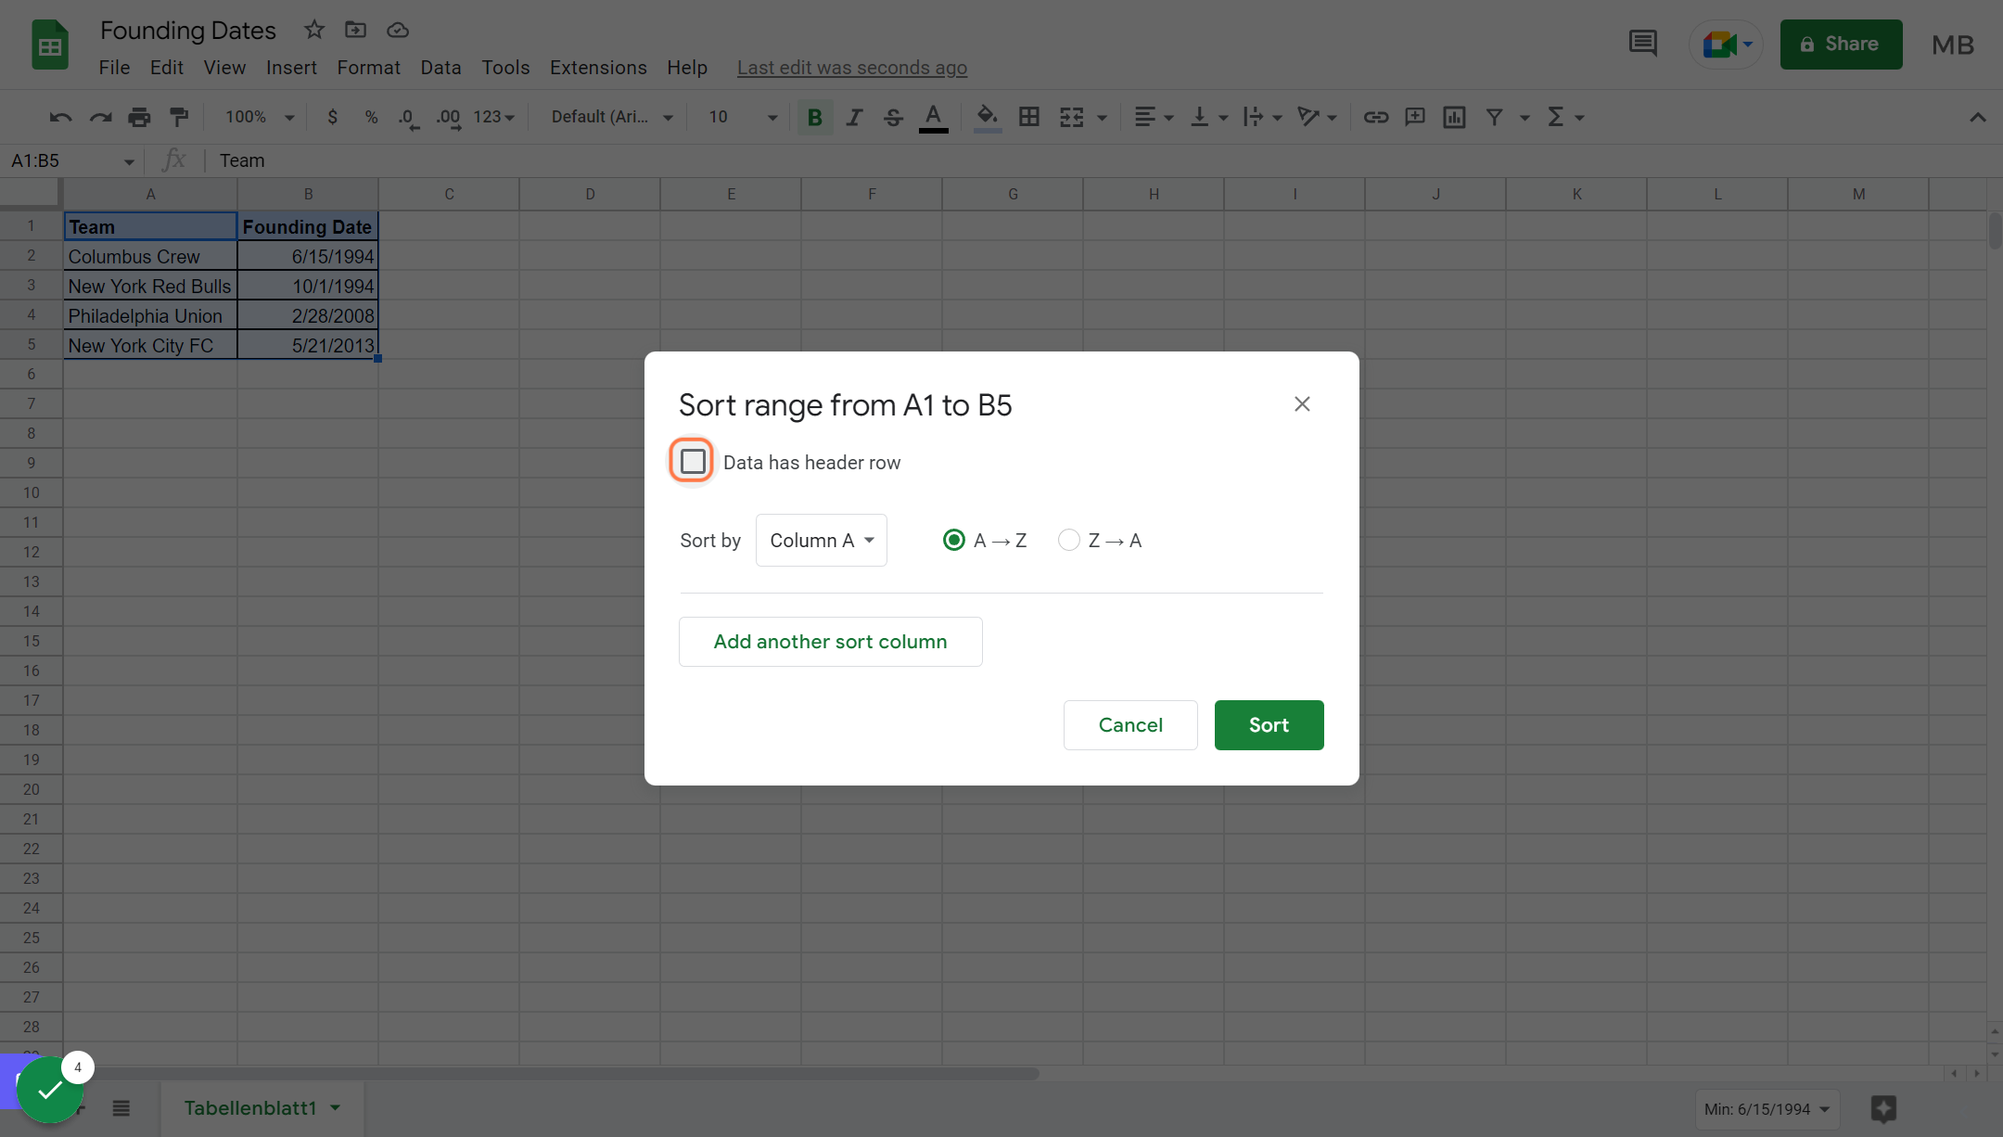Screen dimensions: 2003x1137
Task: Open the Extensions menu
Action: (x=598, y=68)
